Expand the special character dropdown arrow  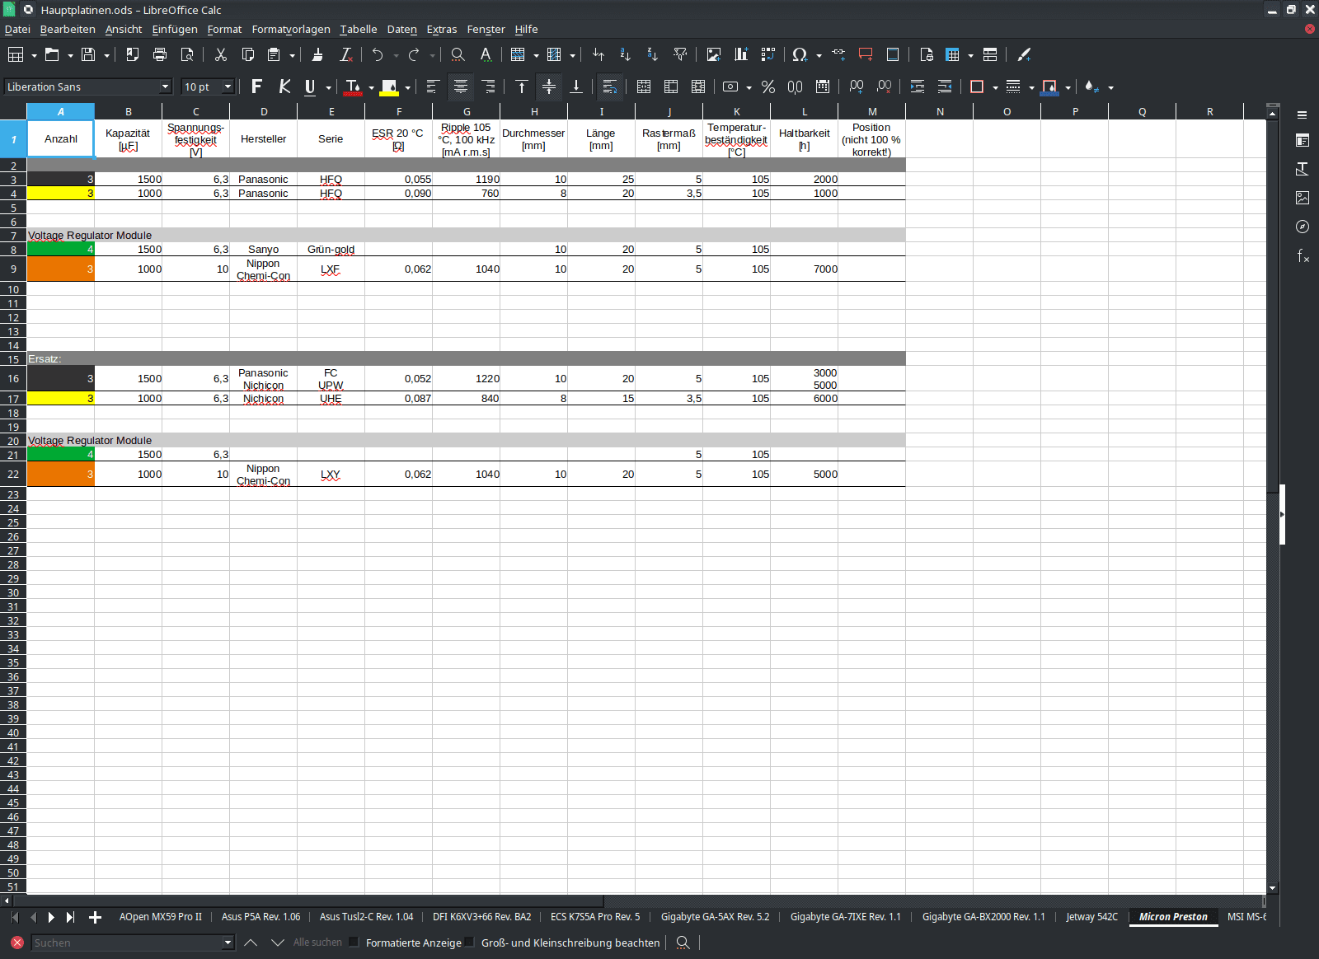click(819, 55)
